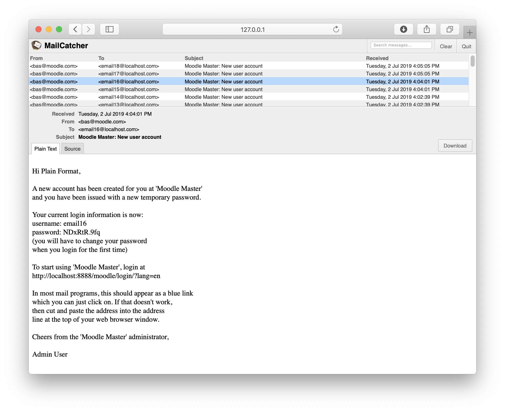Toggle the Safari sidebar icon
The height and width of the screenshot is (412, 505).
pyautogui.click(x=110, y=29)
